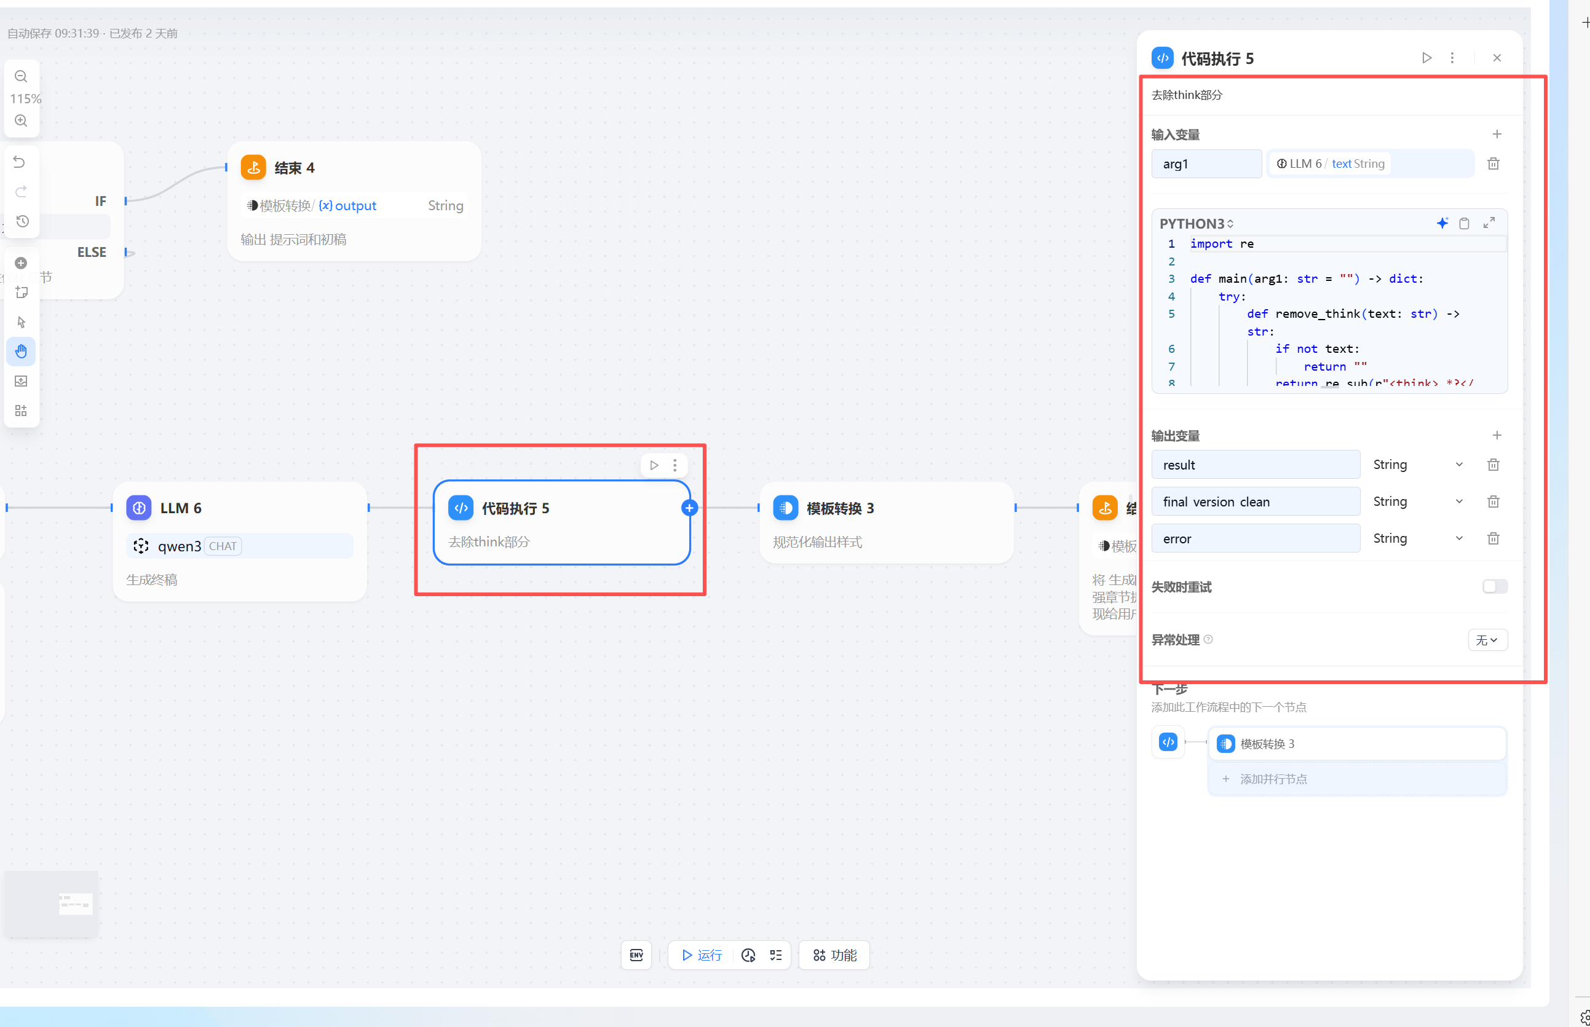Select the pointer cursor tool
Screen dimensions: 1590x1027
pyautogui.click(x=22, y=322)
